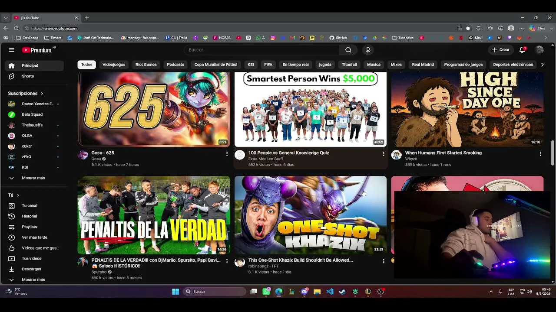Reload the page in browser toolbar
Screen dimensions: 556x312
[x=16, y=28]
